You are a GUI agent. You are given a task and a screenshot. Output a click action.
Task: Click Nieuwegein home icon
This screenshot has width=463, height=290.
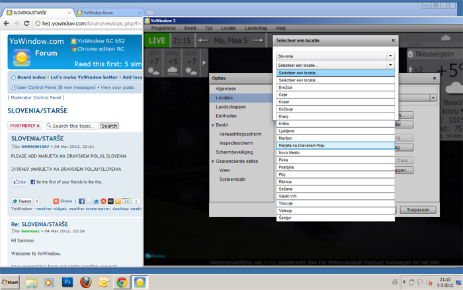(411, 54)
